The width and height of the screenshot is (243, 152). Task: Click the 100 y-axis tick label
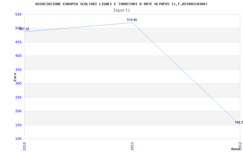[18, 139]
